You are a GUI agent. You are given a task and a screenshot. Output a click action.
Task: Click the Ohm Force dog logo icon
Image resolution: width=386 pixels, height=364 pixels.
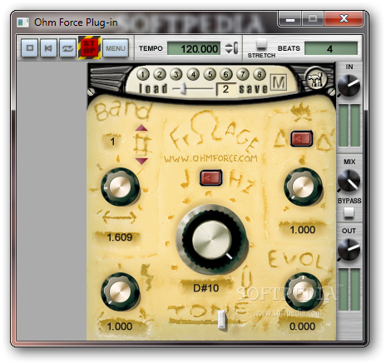coord(316,79)
